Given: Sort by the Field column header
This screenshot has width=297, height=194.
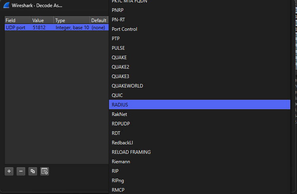Looking at the screenshot, I should tap(18, 20).
